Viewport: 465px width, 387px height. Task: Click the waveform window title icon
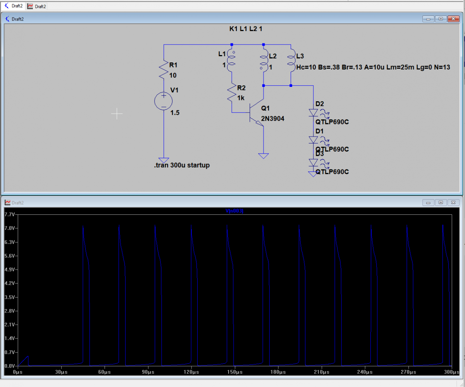(x=7, y=203)
